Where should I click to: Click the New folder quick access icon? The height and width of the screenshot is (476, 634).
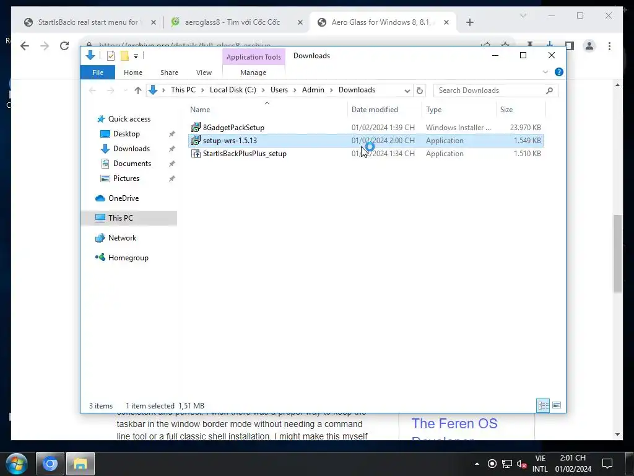(124, 56)
